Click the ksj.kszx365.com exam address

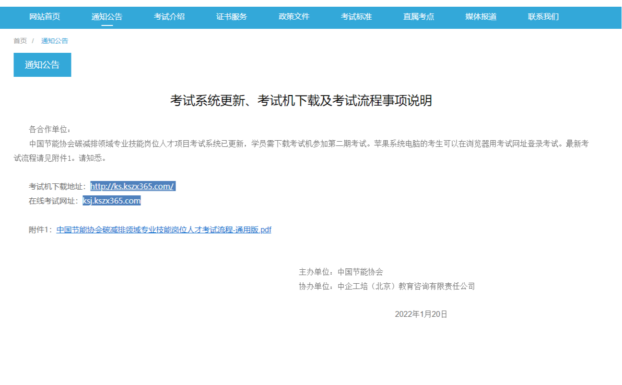112,201
